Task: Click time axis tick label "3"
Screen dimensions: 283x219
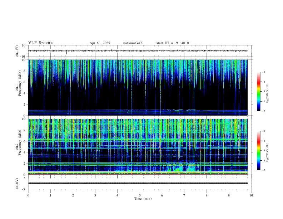Action: point(95,195)
